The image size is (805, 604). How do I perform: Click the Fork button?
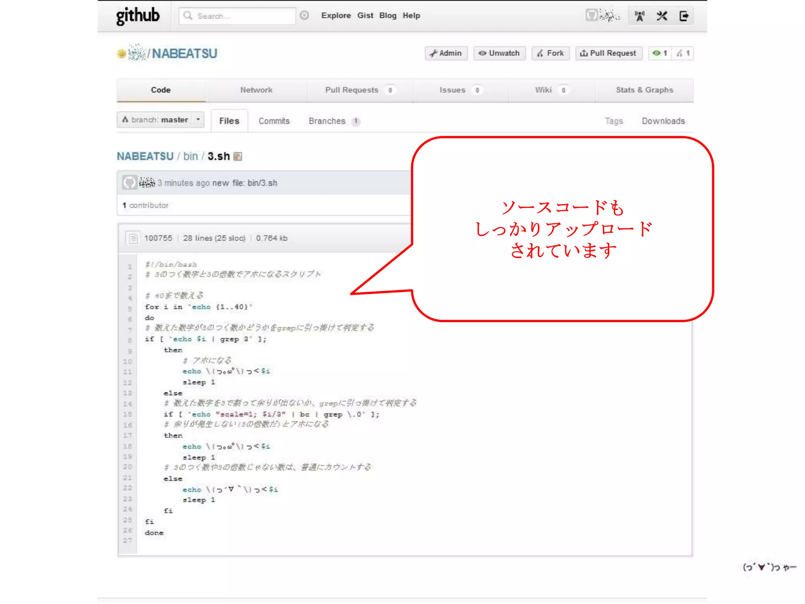click(550, 53)
